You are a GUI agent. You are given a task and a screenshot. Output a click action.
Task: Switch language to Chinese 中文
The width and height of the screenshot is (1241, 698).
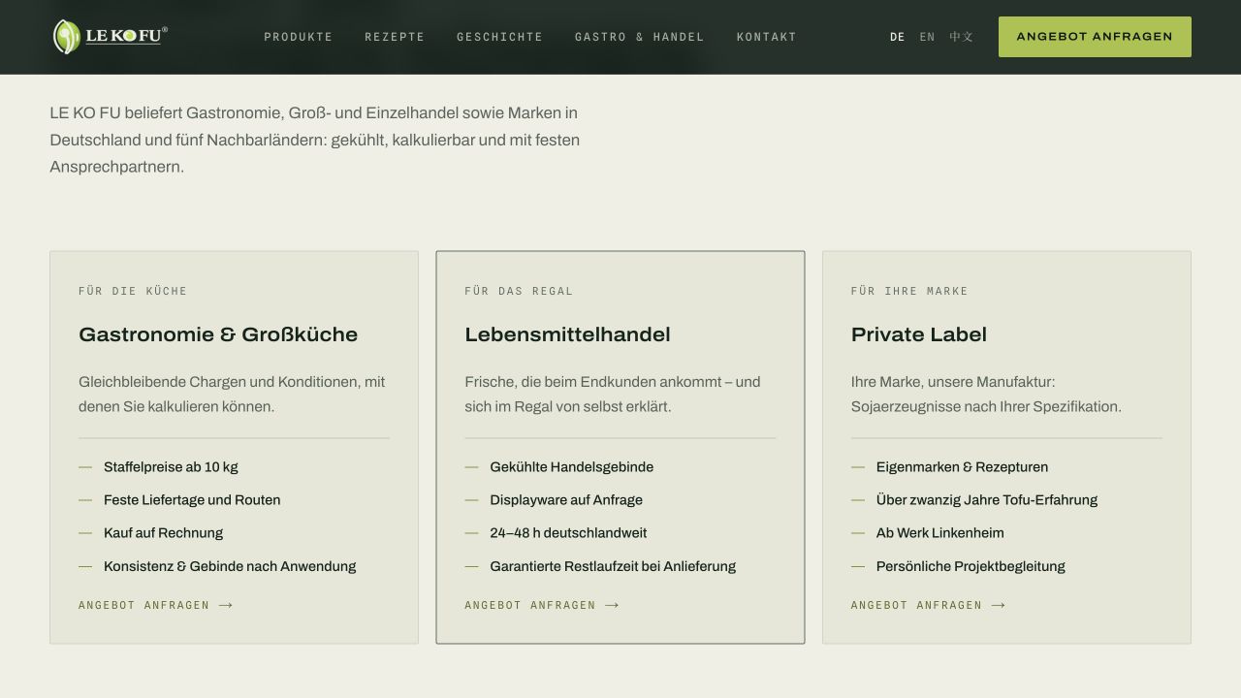[x=962, y=37]
